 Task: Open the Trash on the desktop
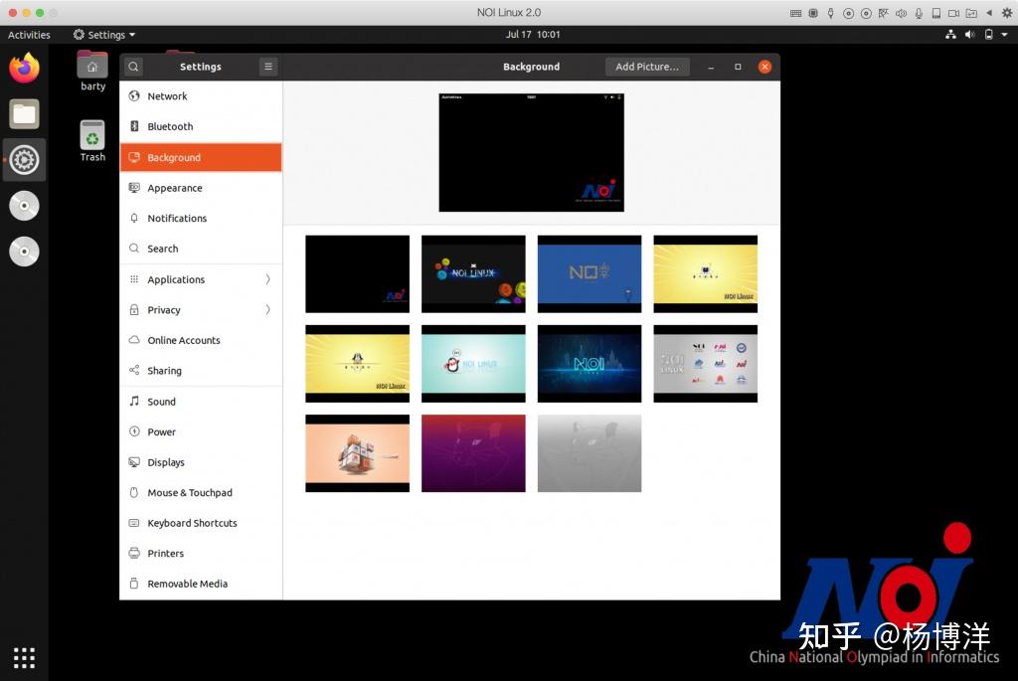91,133
